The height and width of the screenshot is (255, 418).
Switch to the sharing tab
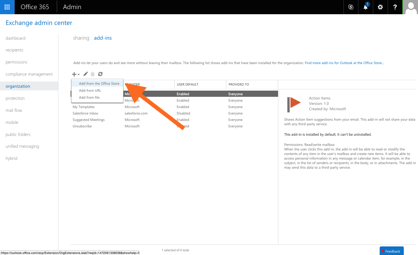(x=81, y=38)
